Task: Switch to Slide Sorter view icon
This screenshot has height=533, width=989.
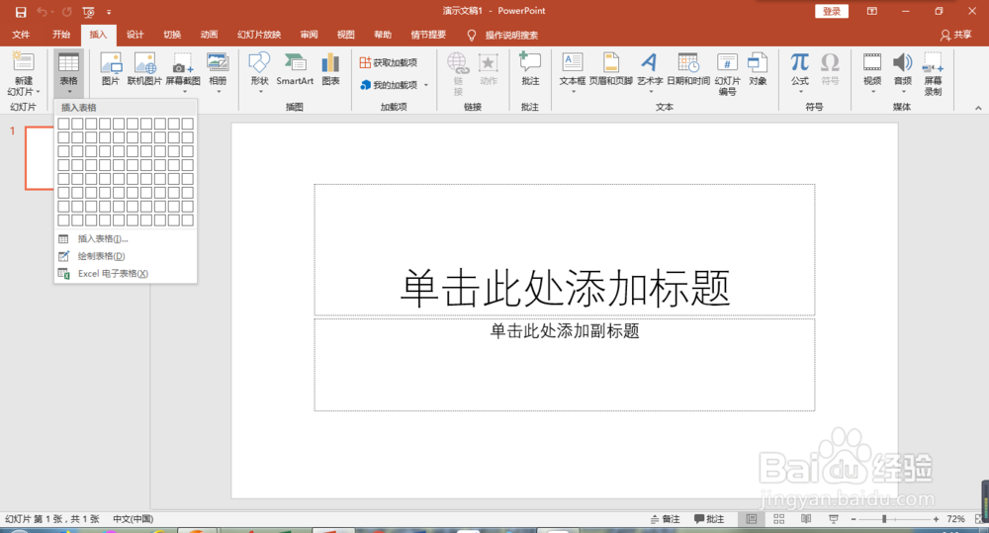Action: pos(779,519)
